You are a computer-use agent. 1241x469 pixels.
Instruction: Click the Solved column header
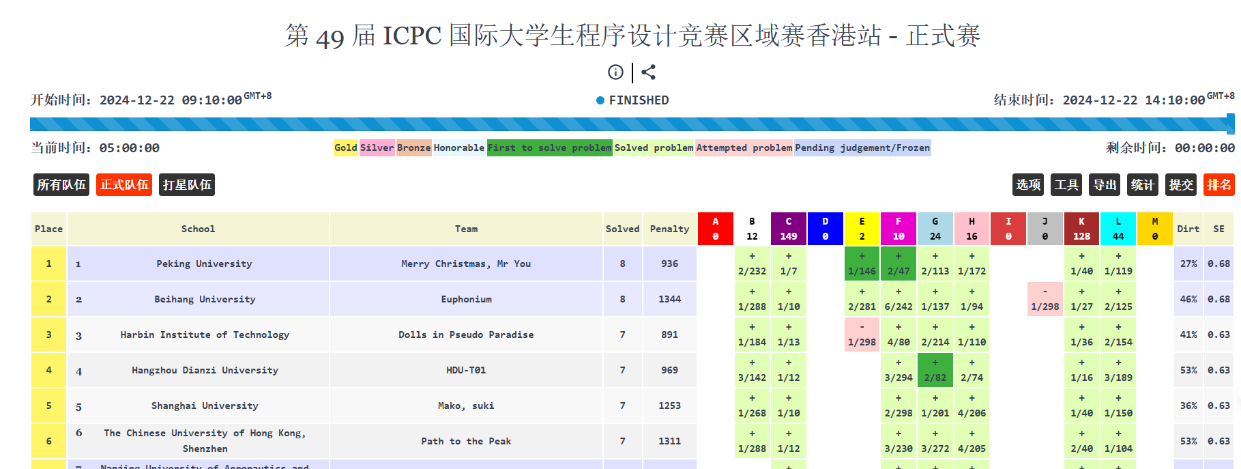623,229
